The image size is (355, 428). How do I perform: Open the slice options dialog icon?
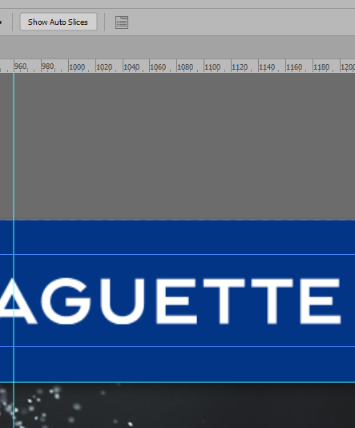click(122, 22)
